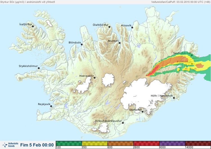Select the Blönduós town label
The width and height of the screenshot is (211, 149).
[x=75, y=43]
